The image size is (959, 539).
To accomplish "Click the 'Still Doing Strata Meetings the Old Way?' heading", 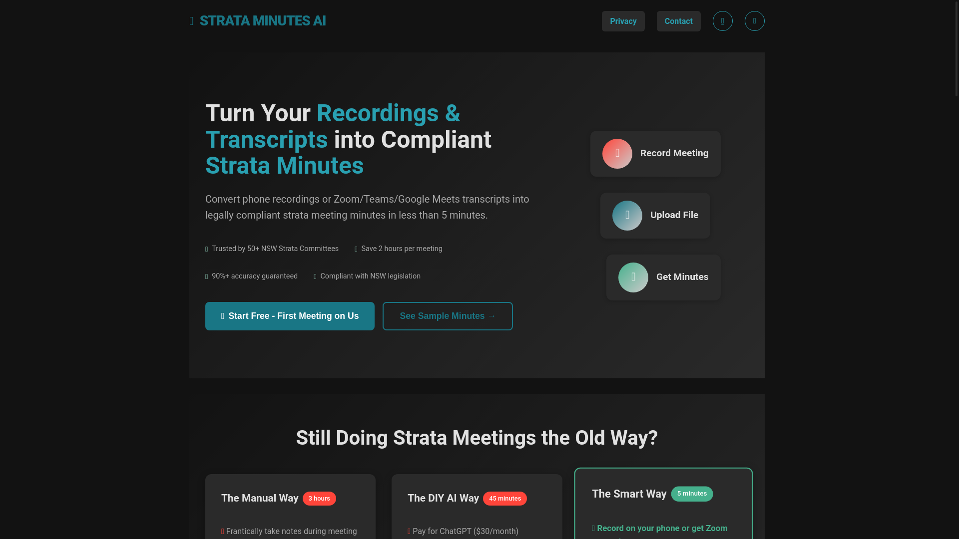I will pos(477,438).
